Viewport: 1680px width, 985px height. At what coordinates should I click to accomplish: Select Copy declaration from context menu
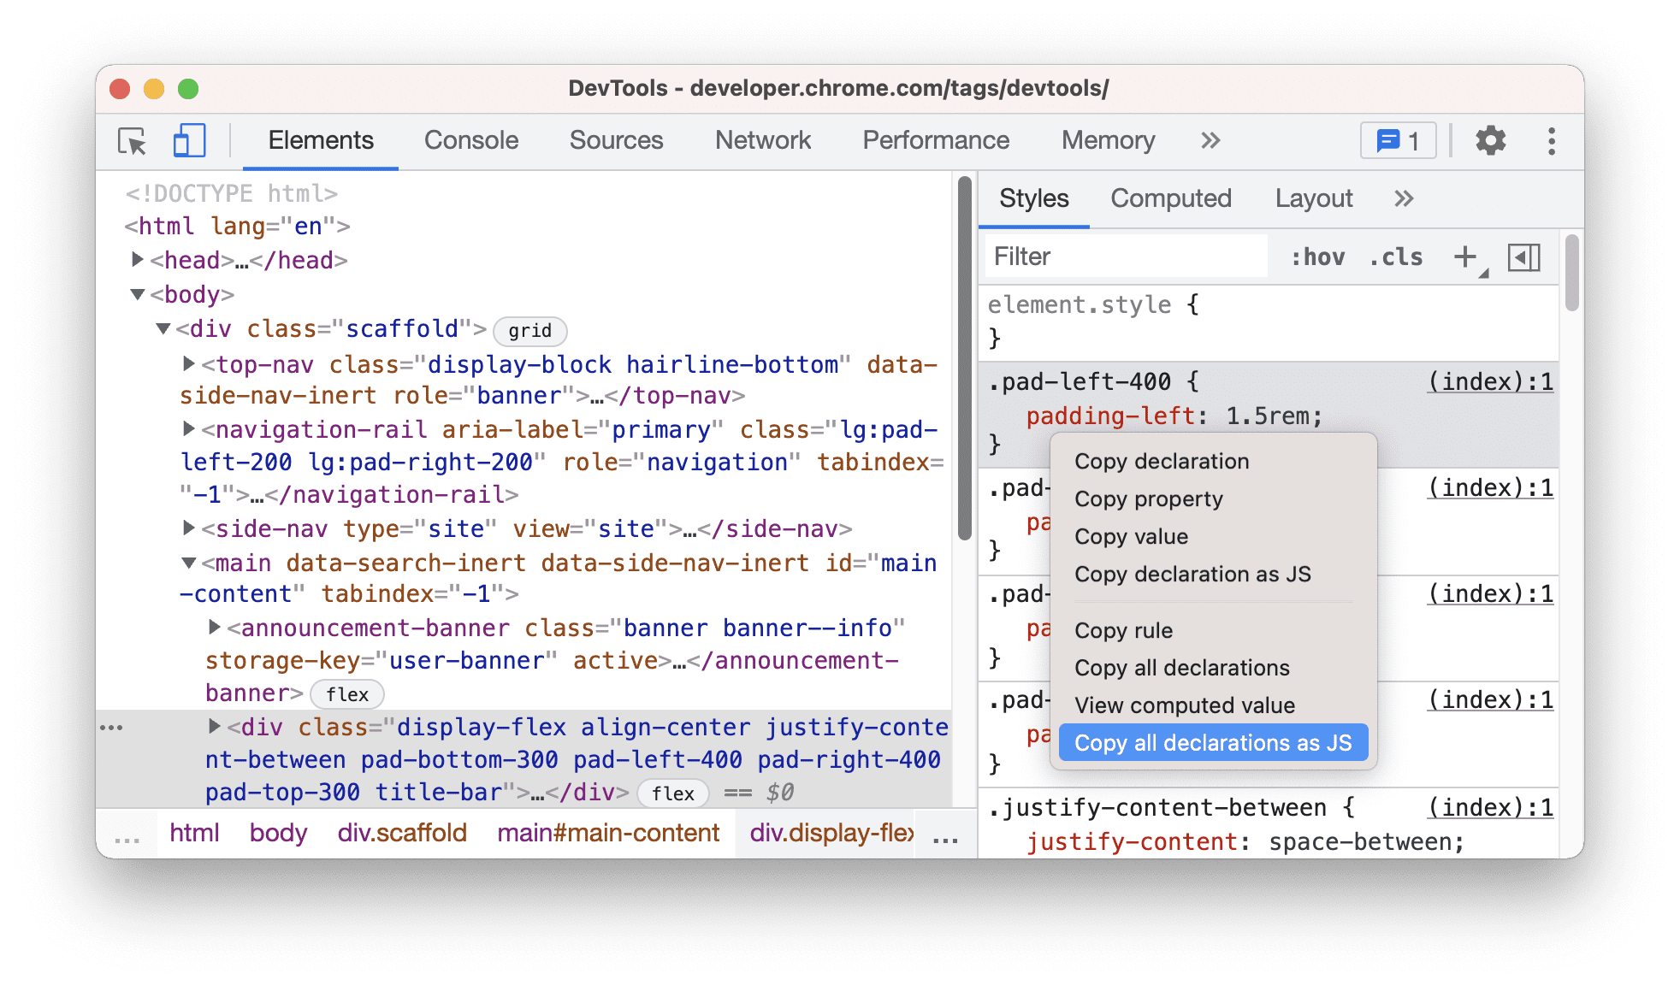[x=1162, y=461]
